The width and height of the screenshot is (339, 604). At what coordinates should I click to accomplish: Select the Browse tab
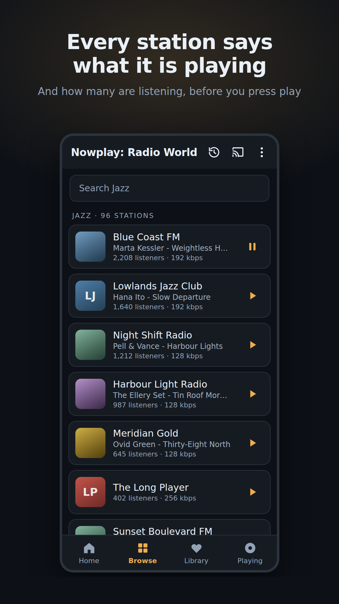point(143,554)
